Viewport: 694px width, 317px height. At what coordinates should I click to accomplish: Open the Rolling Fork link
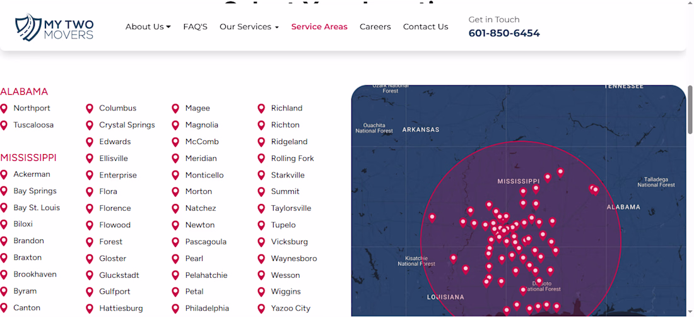(x=293, y=158)
